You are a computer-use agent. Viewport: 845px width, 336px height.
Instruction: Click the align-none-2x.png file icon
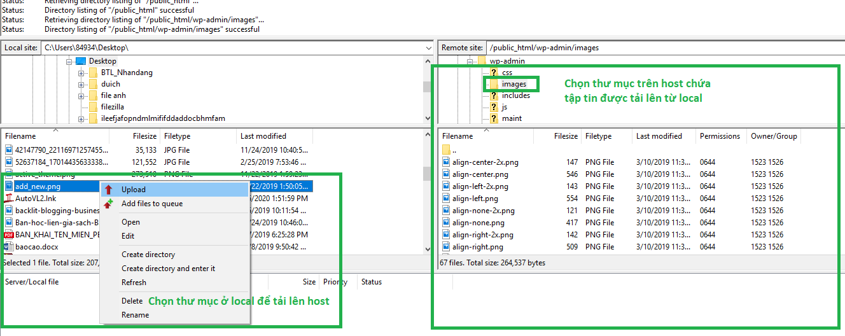[x=446, y=211]
